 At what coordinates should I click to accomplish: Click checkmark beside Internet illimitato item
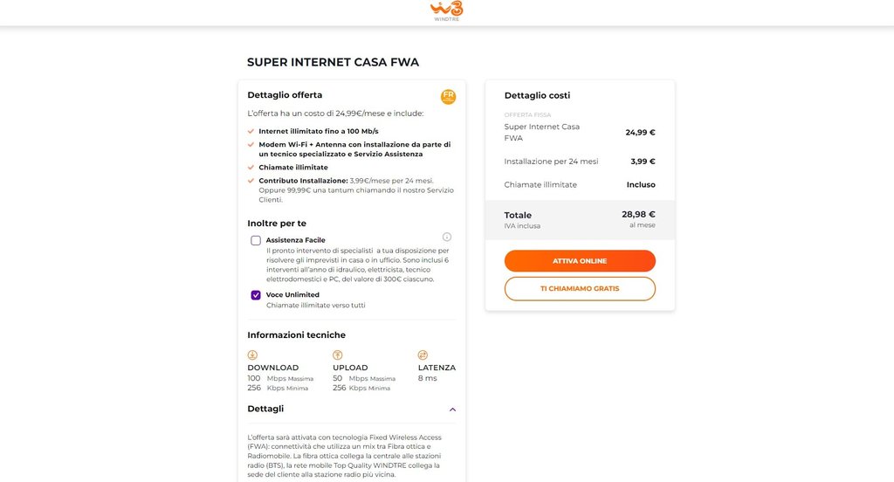coord(251,131)
